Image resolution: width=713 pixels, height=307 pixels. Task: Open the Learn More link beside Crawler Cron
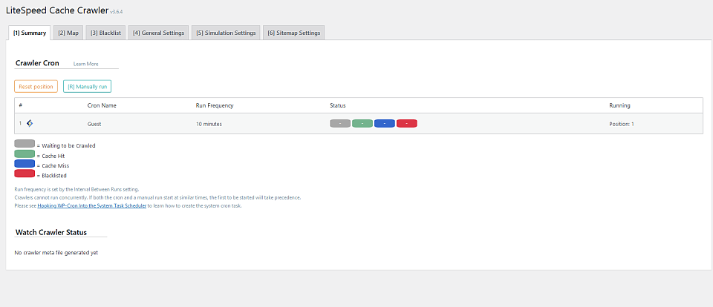pos(86,64)
